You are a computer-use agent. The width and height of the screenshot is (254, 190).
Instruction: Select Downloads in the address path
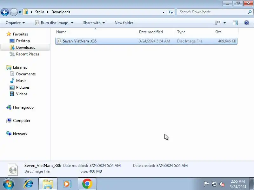tap(61, 12)
